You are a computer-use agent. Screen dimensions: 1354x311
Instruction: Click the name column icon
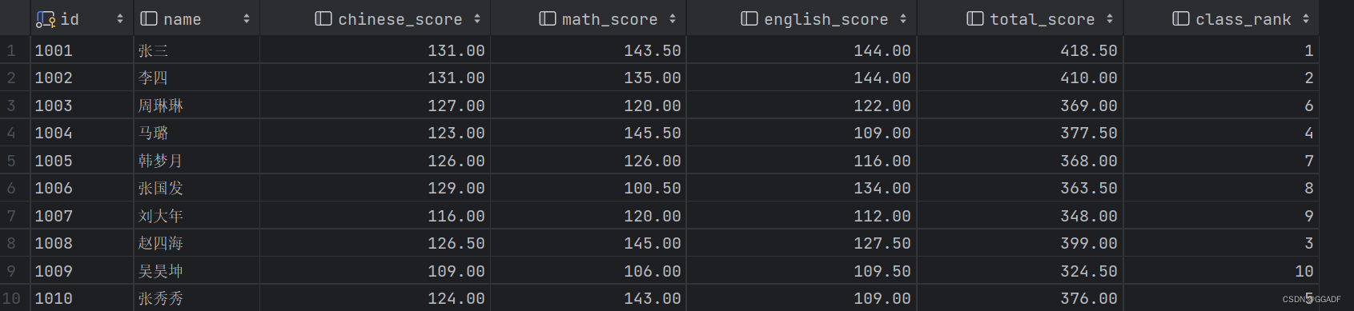(148, 18)
